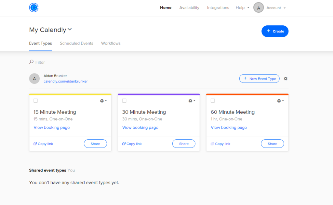This screenshot has height=205, width=333.
Task: Click the Create button
Action: (275, 31)
